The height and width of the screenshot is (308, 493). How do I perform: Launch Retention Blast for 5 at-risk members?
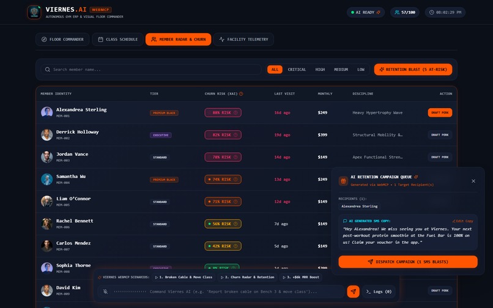(413, 70)
